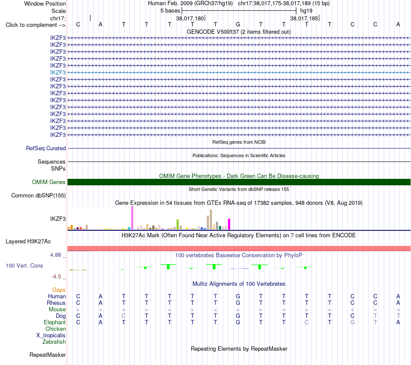Click the 38,017,180 coordinate label
This screenshot has width=411, height=365.
(x=190, y=18)
